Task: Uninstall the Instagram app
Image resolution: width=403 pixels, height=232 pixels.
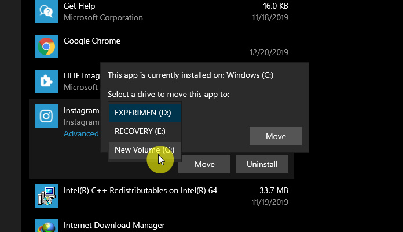Action: click(x=262, y=164)
